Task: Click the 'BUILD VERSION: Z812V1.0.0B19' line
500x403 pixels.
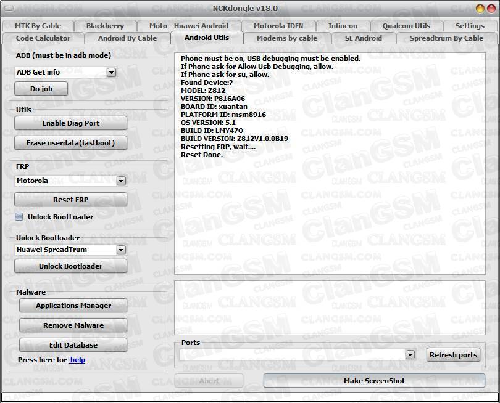Action: (x=235, y=139)
